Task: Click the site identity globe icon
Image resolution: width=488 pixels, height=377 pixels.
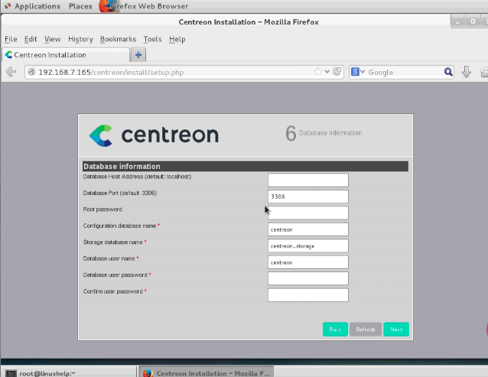Action: [31, 72]
